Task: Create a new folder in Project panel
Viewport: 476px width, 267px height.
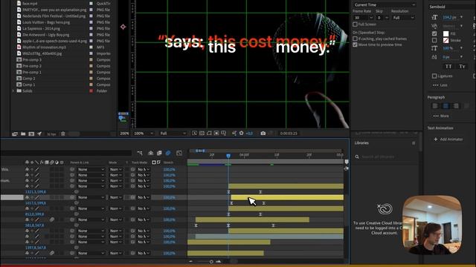Action: (x=23, y=133)
